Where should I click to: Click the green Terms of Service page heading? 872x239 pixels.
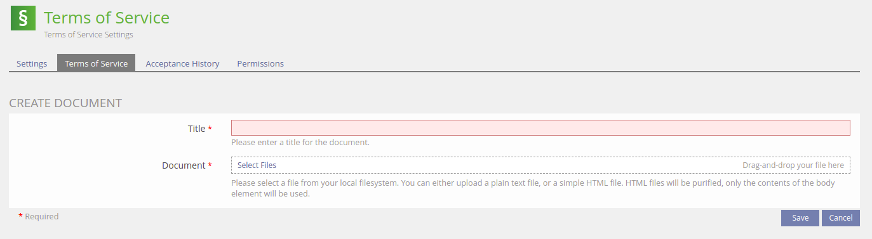click(x=107, y=17)
